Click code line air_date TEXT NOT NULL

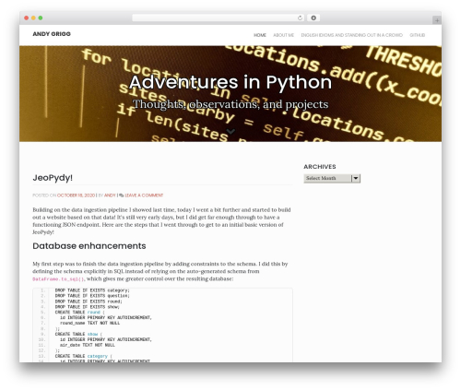tap(88, 345)
